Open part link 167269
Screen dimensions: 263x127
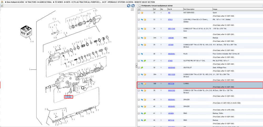171,45
